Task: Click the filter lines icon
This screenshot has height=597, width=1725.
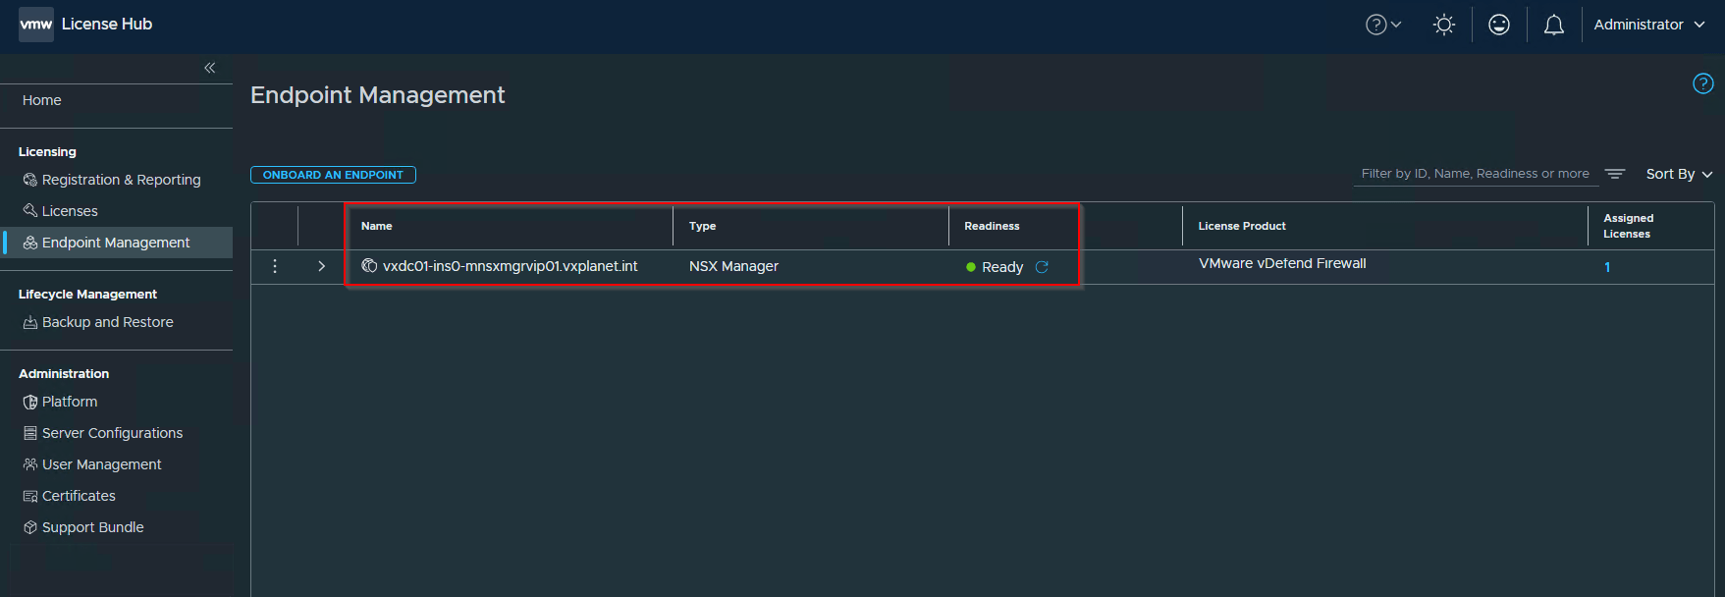Action: [1614, 174]
